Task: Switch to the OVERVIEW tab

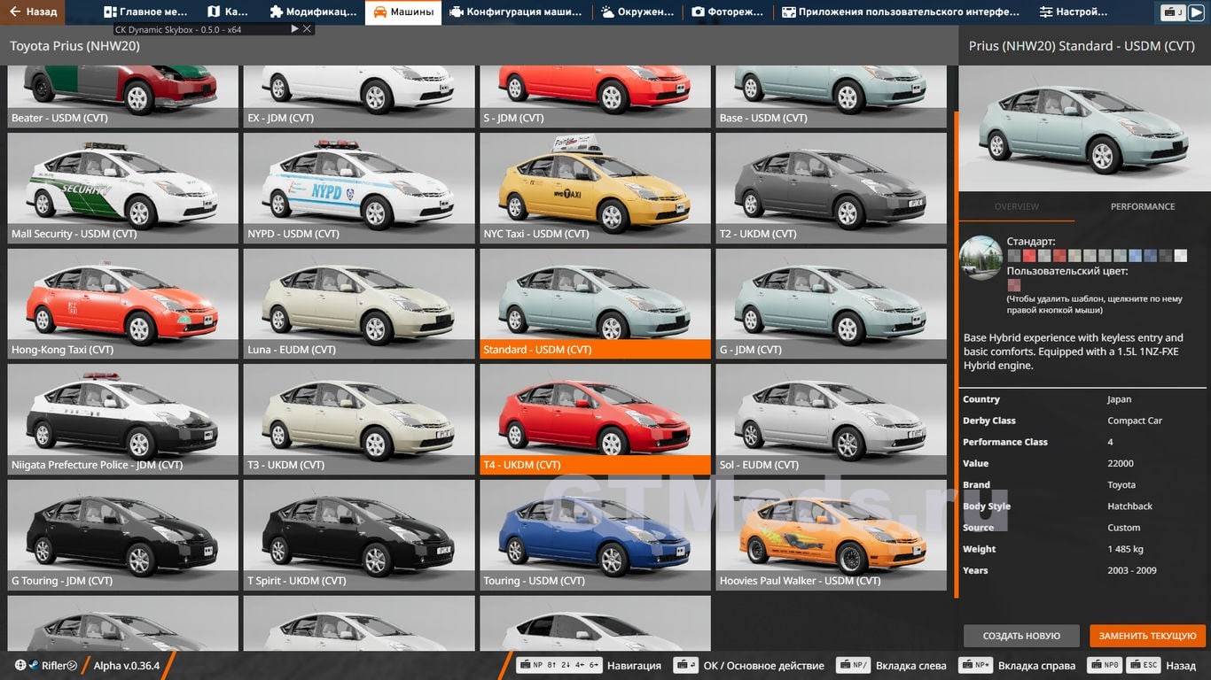Action: tap(1017, 206)
